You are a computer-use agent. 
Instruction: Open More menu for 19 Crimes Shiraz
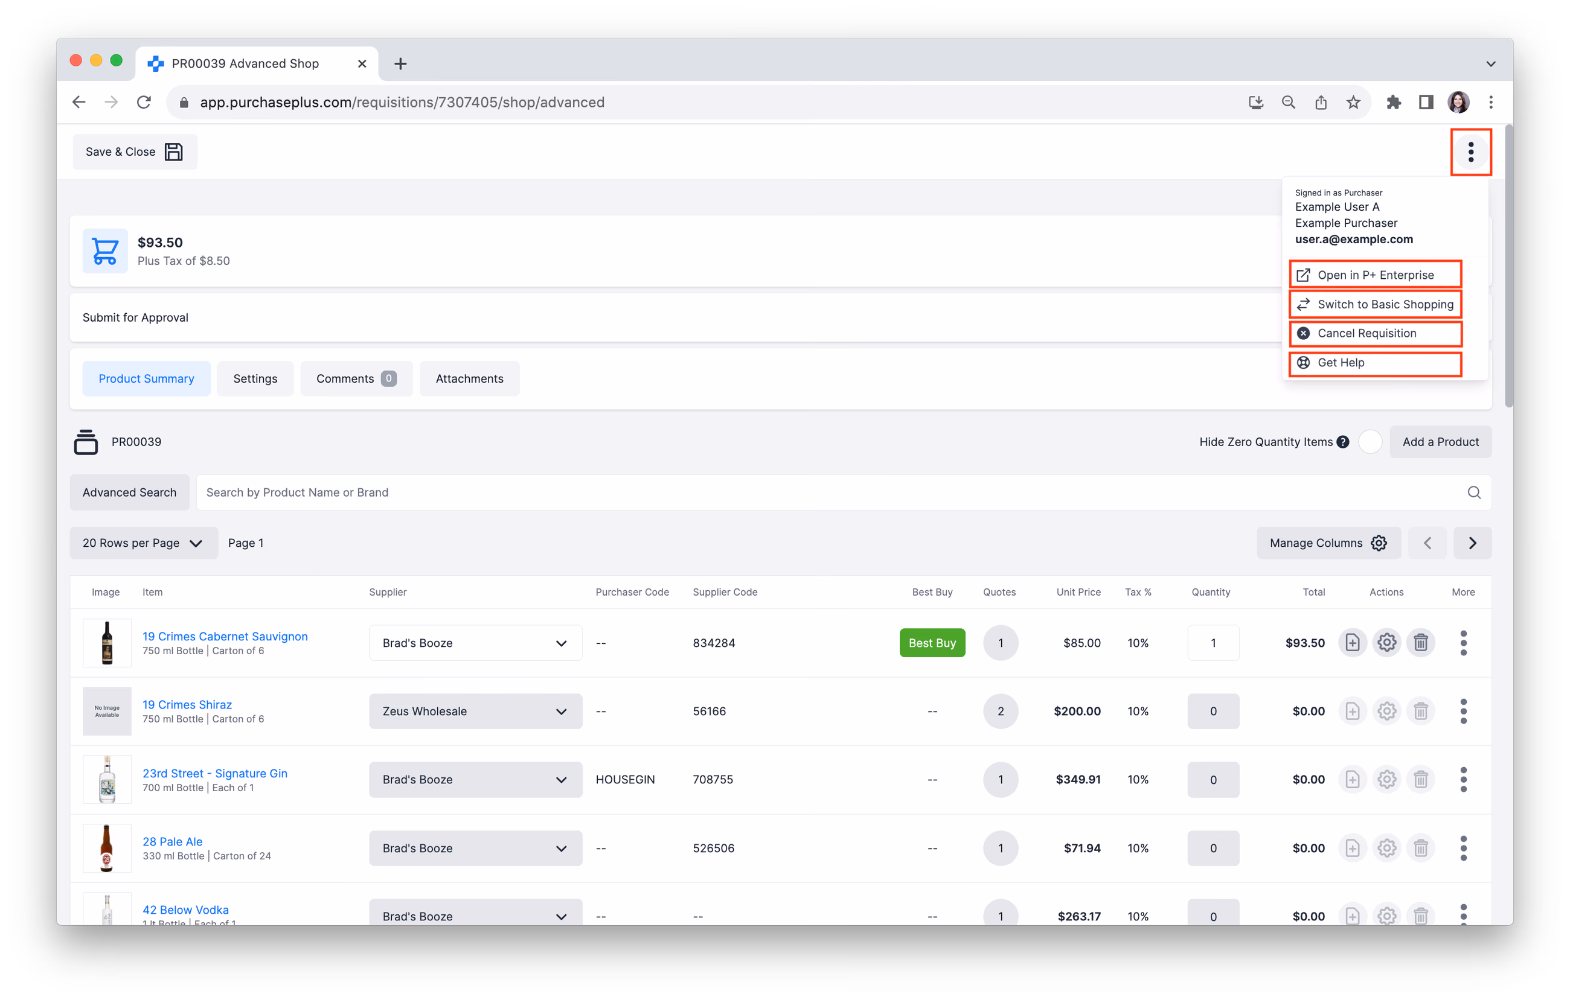coord(1463,712)
